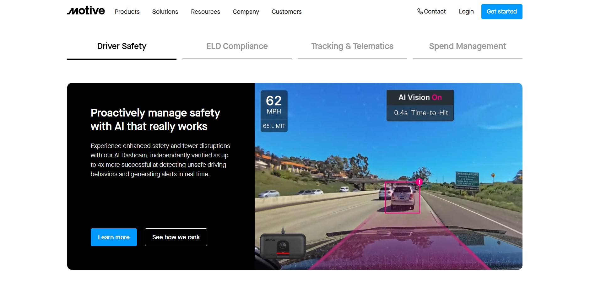Image resolution: width=590 pixels, height=288 pixels.
Task: Click the 65 LIMIT speed badge
Action: (274, 126)
